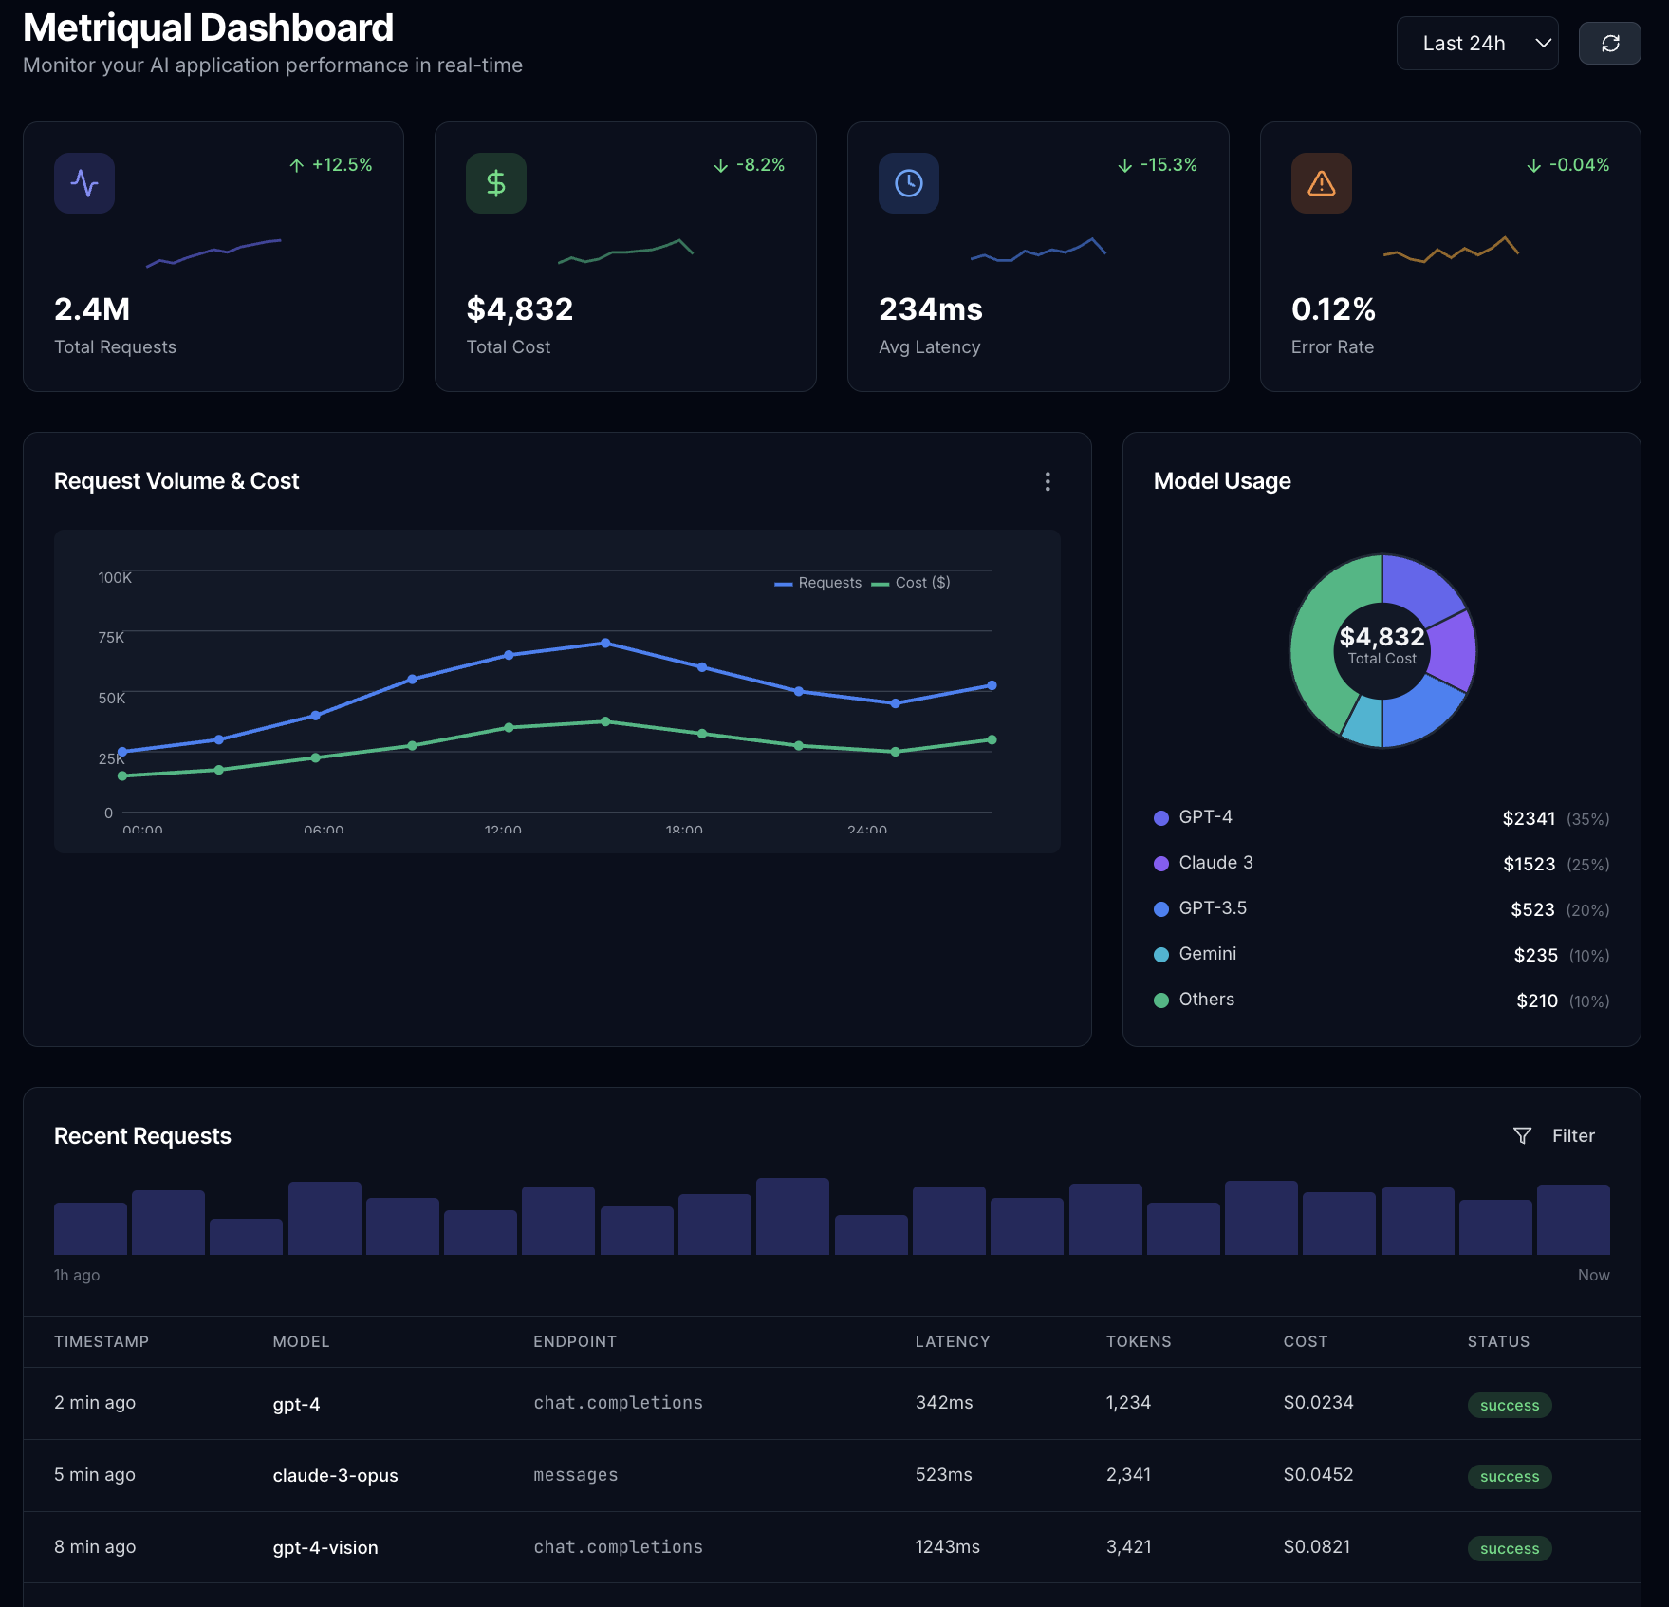The image size is (1669, 1607).
Task: Hide the GPT-4 slice via its legend dot
Action: point(1159,816)
